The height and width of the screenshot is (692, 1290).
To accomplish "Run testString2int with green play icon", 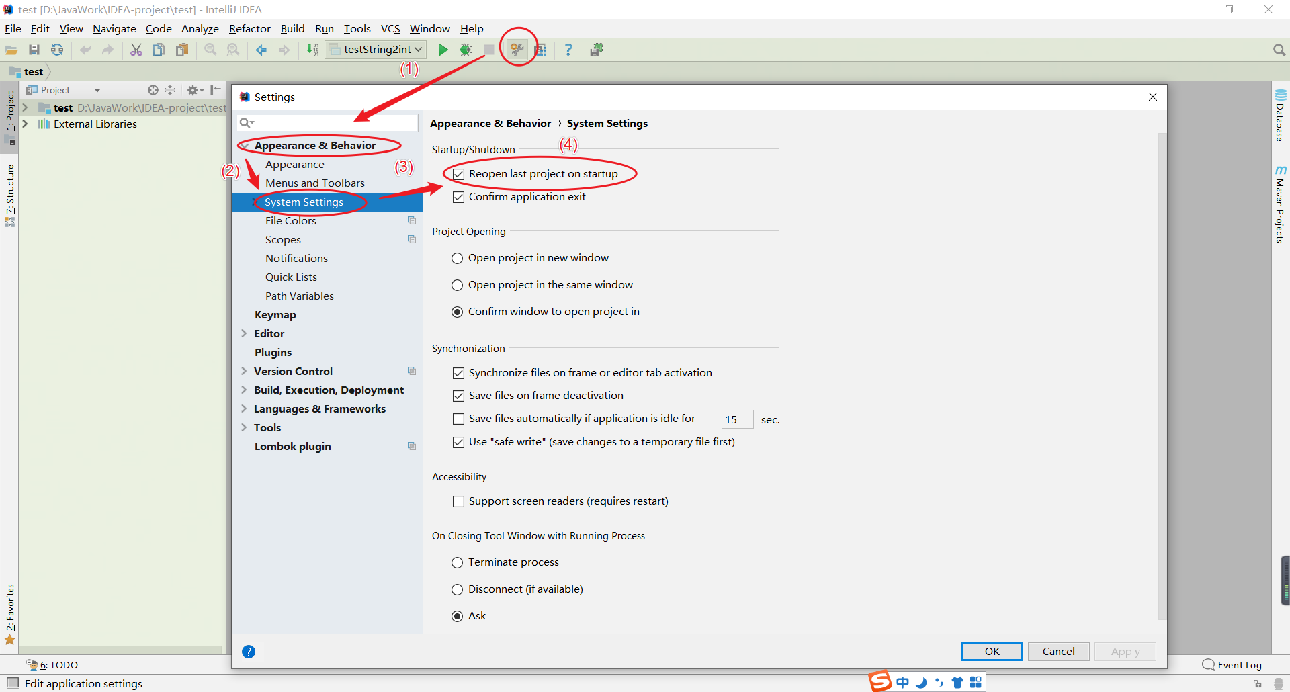I will coord(443,50).
